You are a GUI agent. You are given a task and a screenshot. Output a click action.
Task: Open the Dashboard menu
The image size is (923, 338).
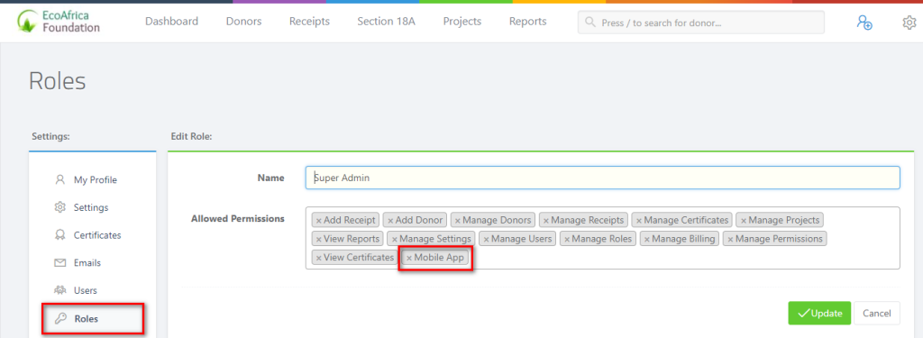click(x=172, y=22)
